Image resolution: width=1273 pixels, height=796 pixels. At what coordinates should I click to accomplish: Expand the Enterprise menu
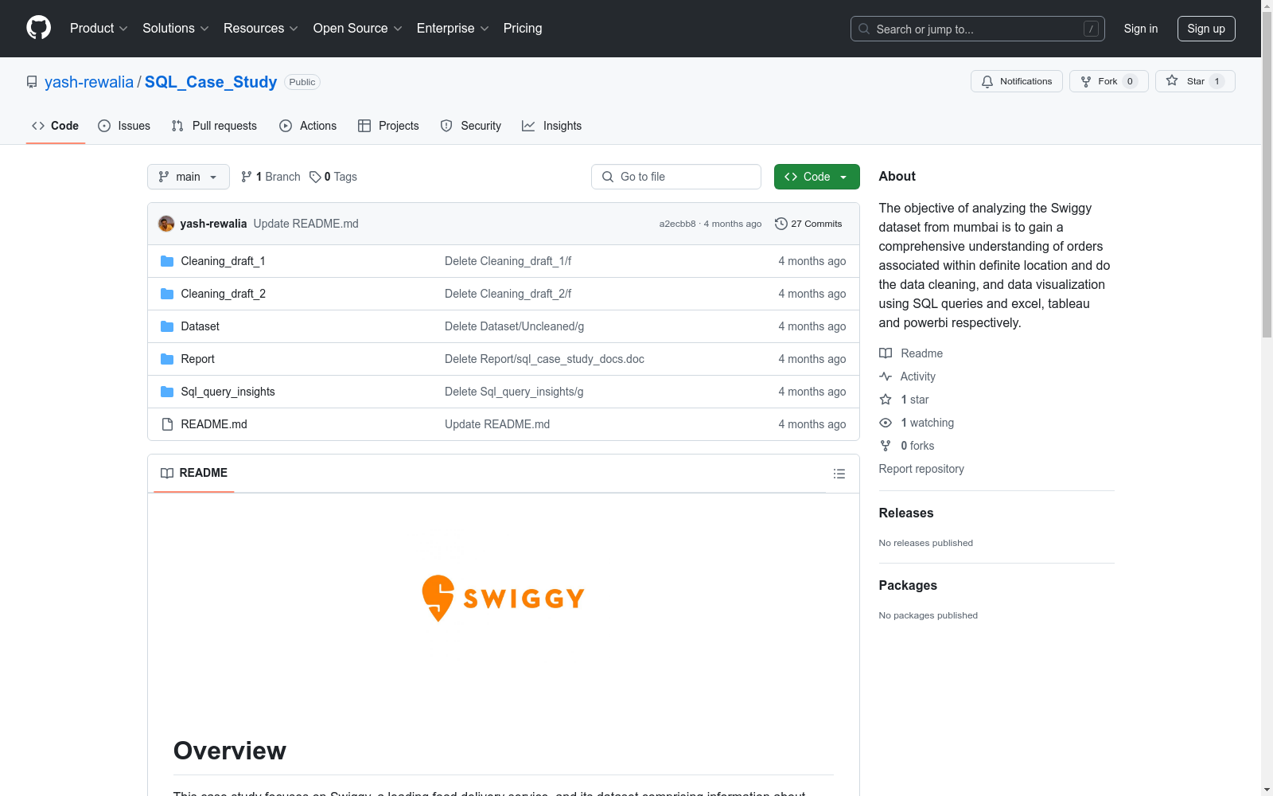[x=453, y=29]
